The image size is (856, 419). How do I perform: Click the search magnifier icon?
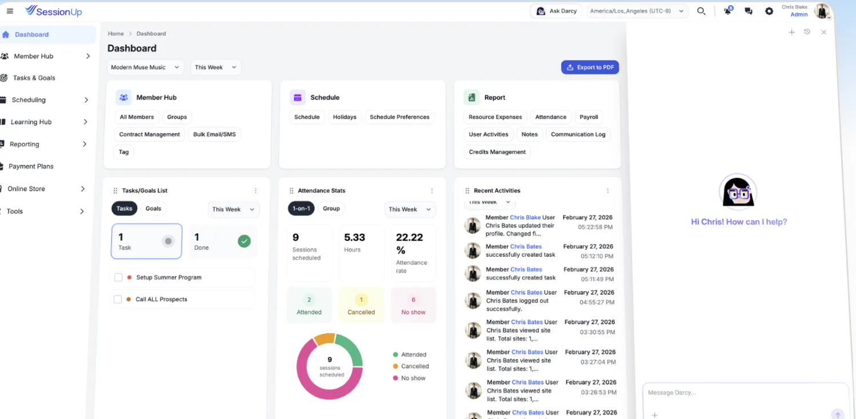pyautogui.click(x=701, y=11)
